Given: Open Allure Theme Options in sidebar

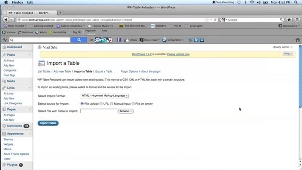Looking at the screenshot, I should coord(17,154).
